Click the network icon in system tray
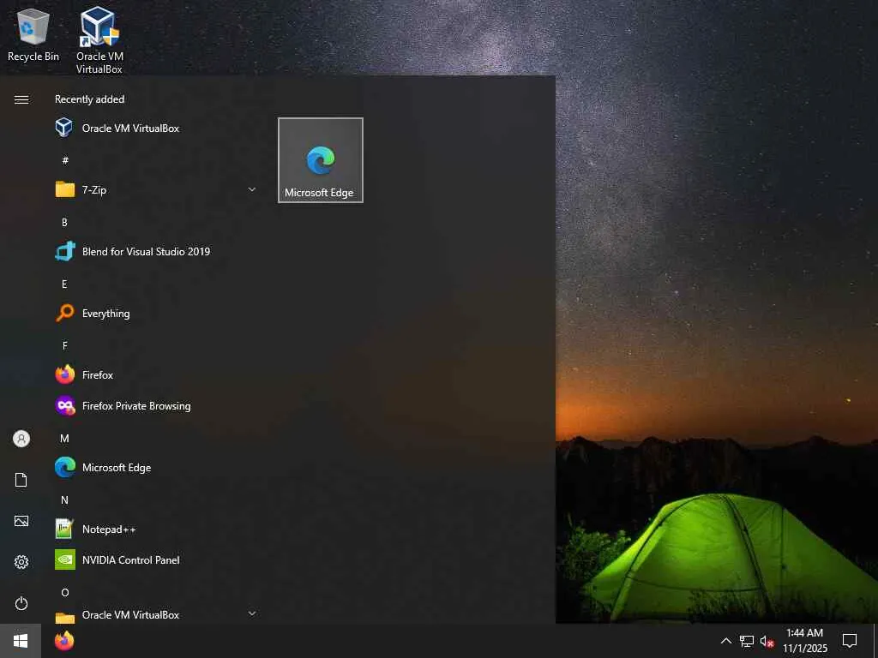Screen dimensions: 878x658 click(x=747, y=641)
